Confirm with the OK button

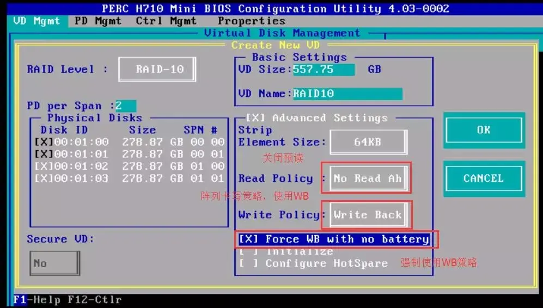[x=484, y=130]
